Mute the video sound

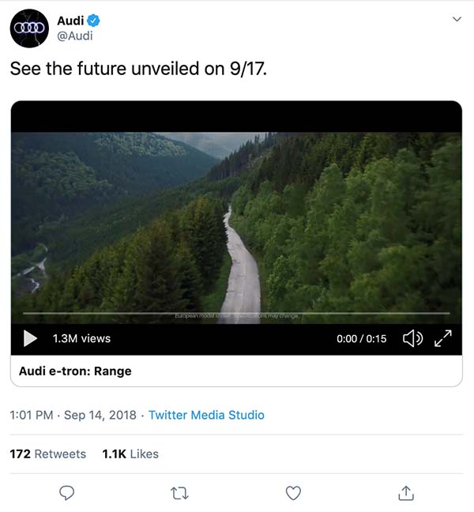pos(412,338)
